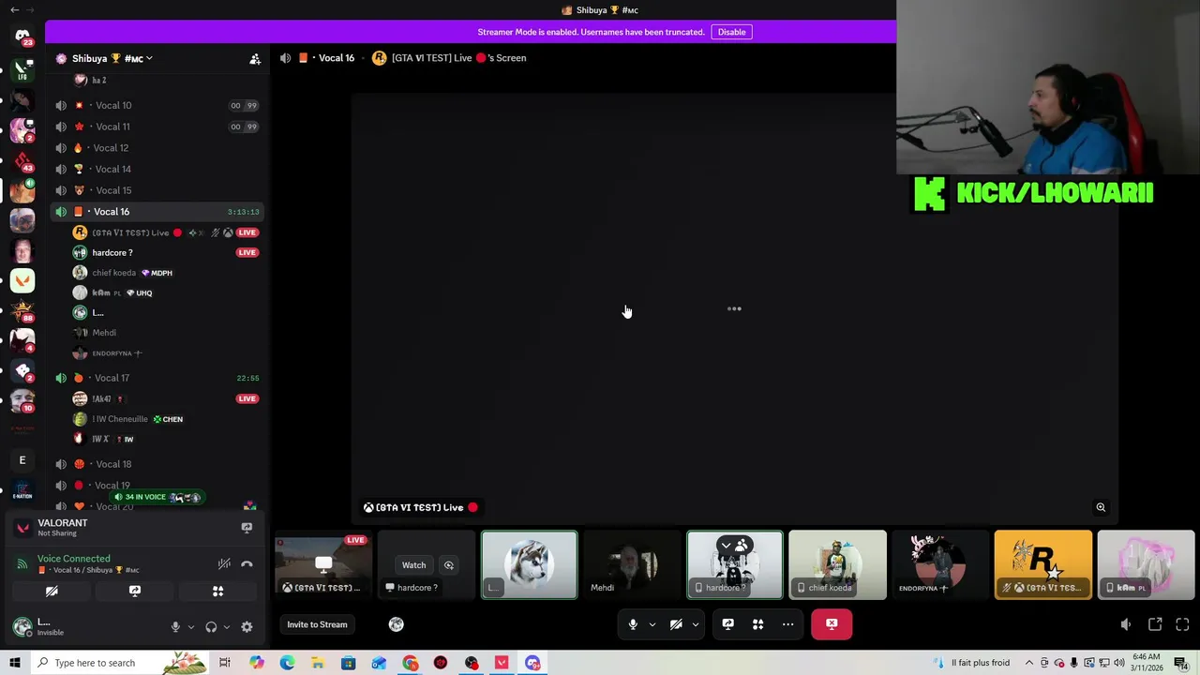This screenshot has height=675, width=1200.
Task: Open three-dot menu in the stream view
Action: 734,308
